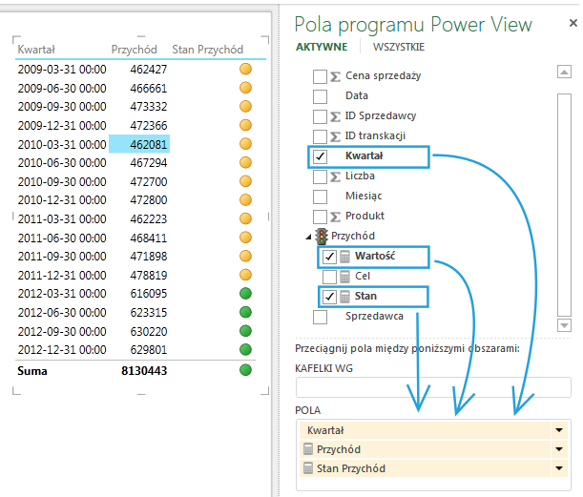The width and height of the screenshot is (583, 497).
Task: Check the Sprzedawca field checkbox
Action: (x=321, y=316)
